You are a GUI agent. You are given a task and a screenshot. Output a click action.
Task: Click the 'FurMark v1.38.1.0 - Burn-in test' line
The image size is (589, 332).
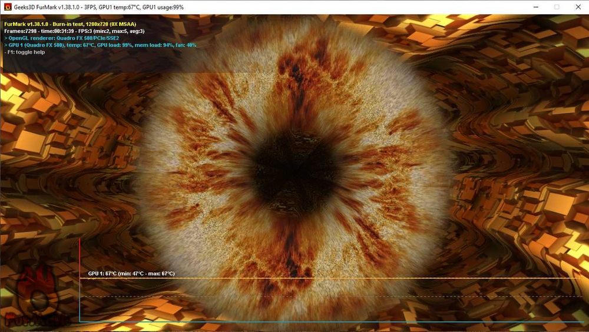click(70, 24)
